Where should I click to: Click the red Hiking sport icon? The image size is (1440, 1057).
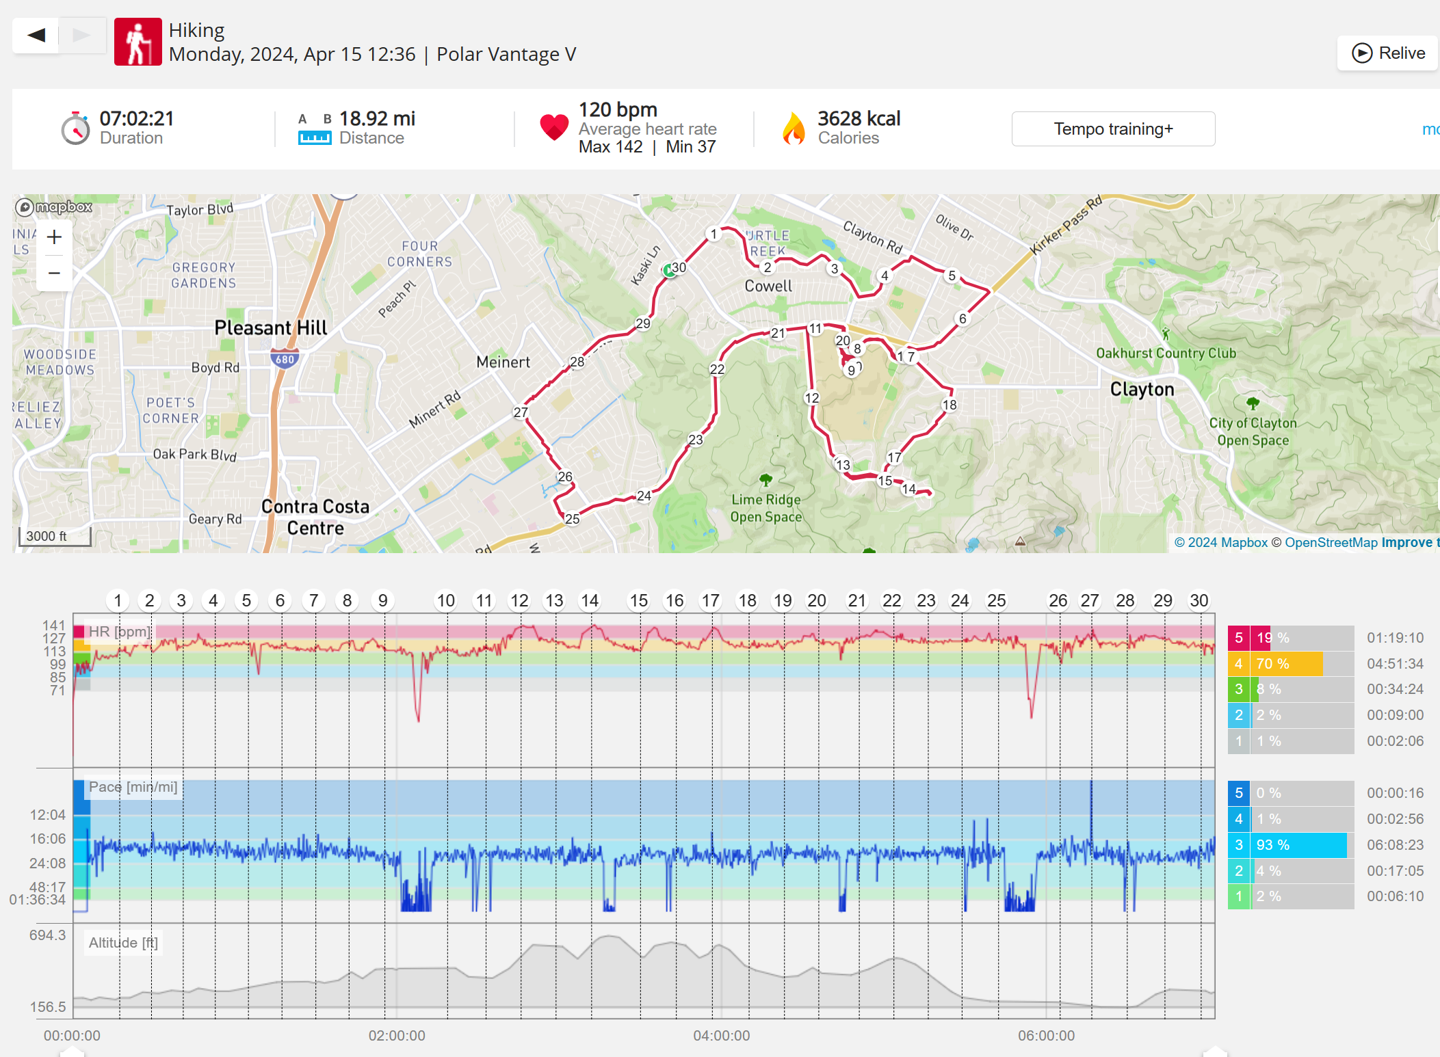click(x=138, y=42)
